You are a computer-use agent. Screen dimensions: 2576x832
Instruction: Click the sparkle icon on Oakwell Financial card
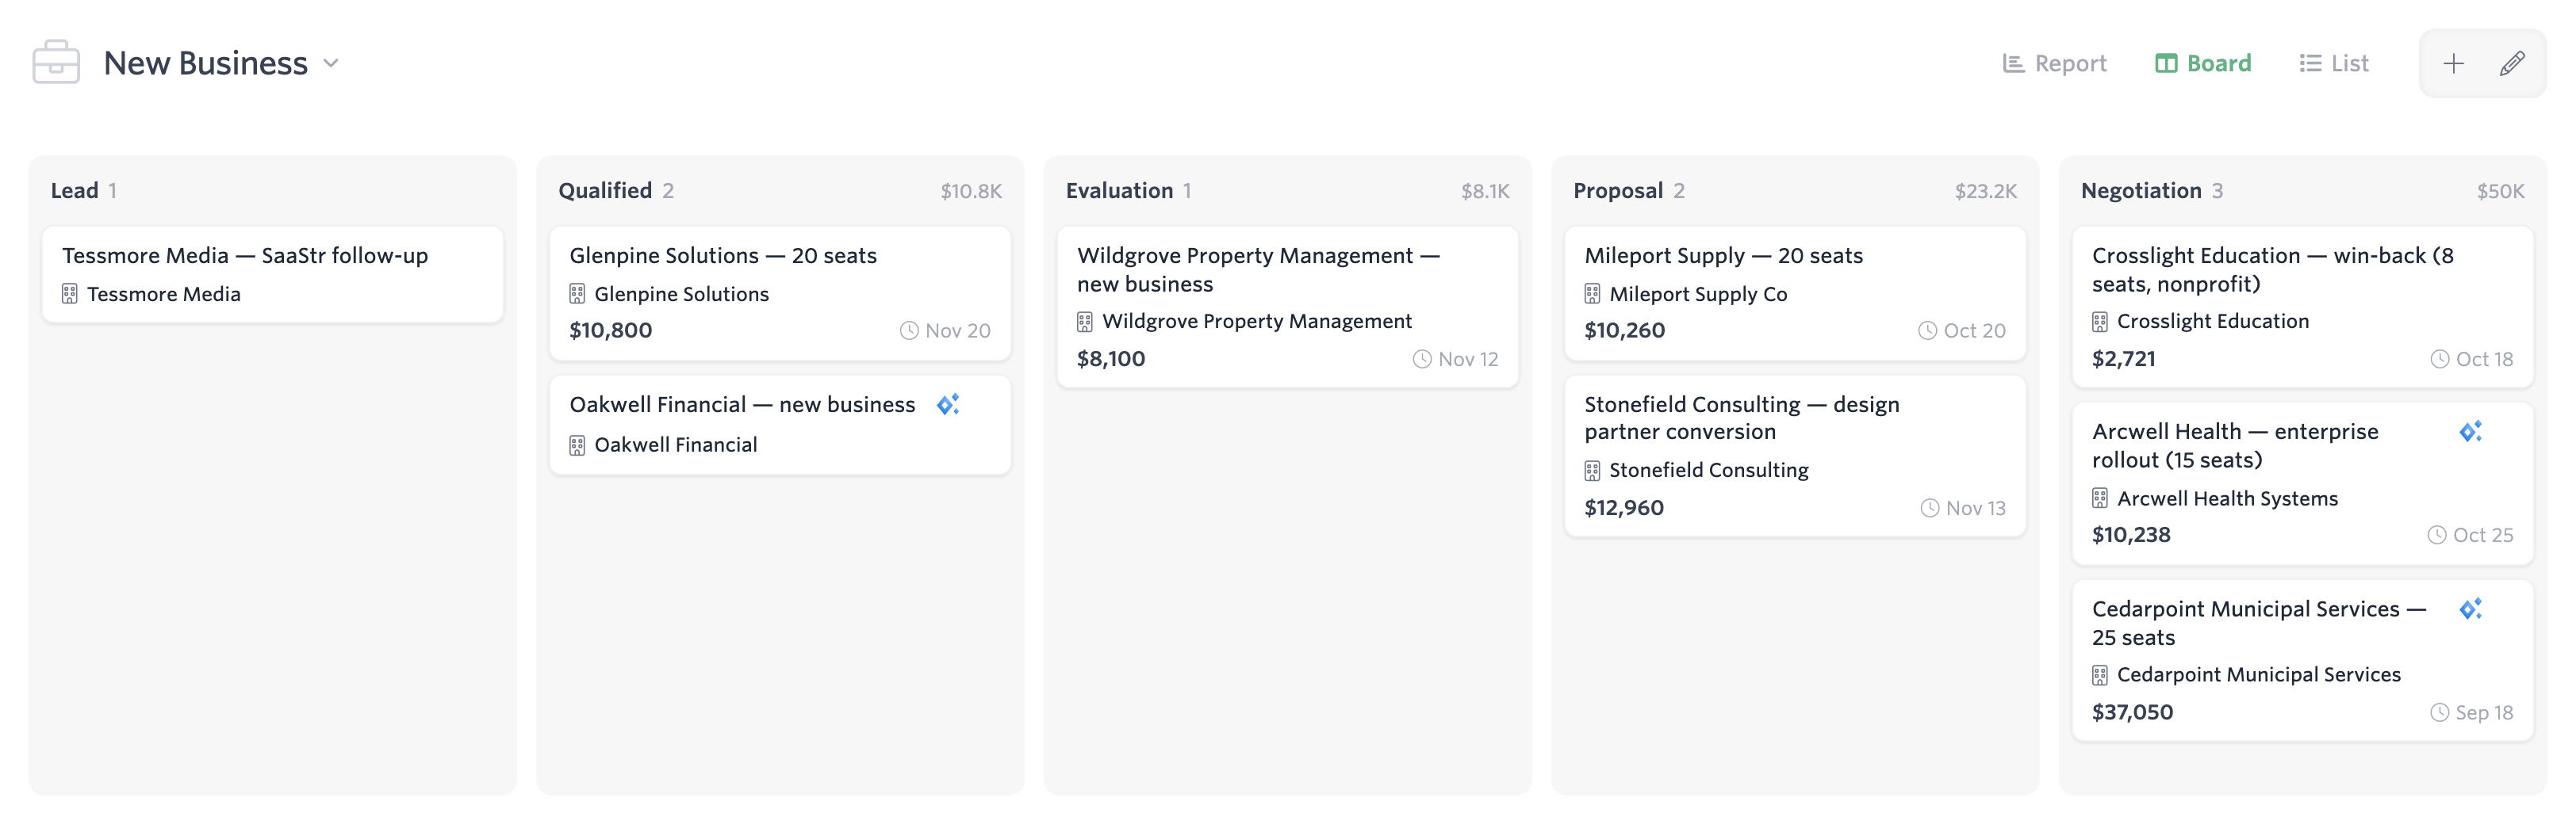(x=948, y=405)
